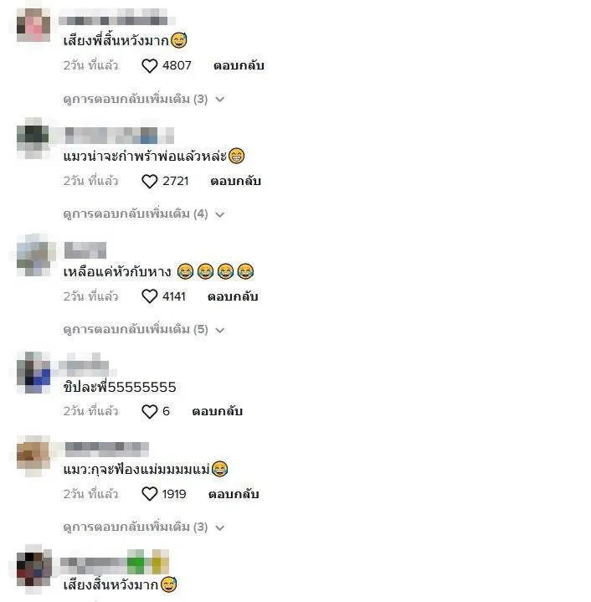This screenshot has height=602, width=591.
Task: Reply to the comment with 1919 likes
Action: [x=234, y=494]
